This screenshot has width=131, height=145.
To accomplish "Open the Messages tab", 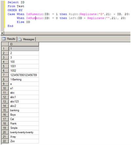I will [x=27, y=39].
